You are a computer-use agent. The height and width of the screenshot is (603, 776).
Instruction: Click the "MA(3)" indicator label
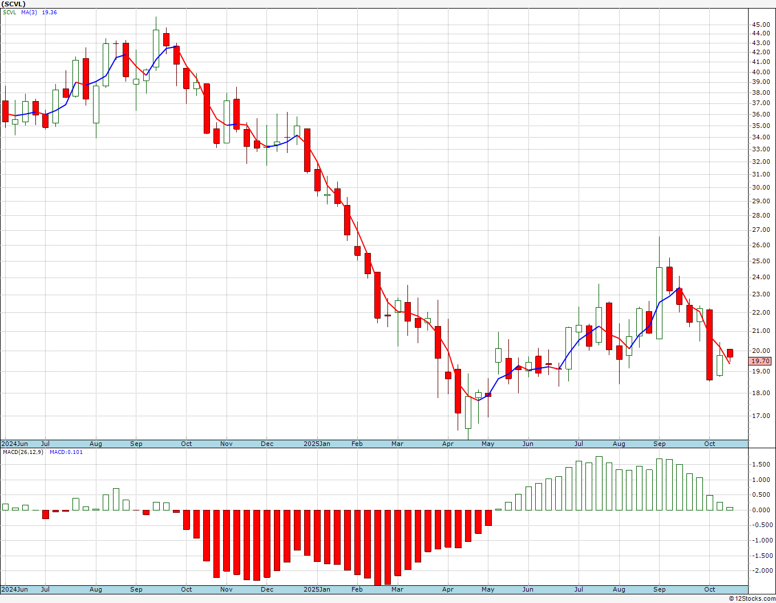click(29, 13)
